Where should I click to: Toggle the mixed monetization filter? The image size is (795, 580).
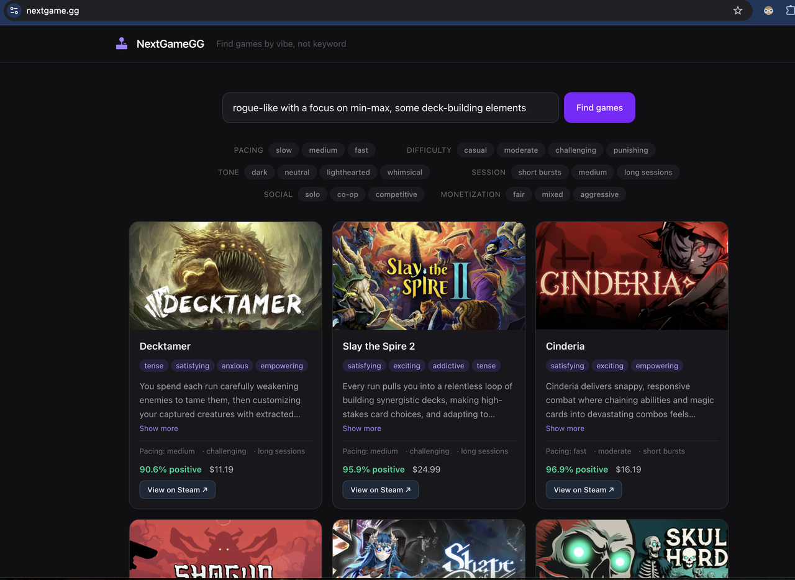[552, 194]
